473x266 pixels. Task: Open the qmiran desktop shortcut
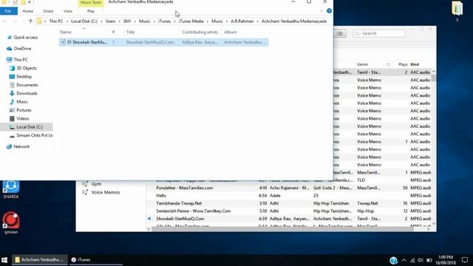tap(11, 223)
